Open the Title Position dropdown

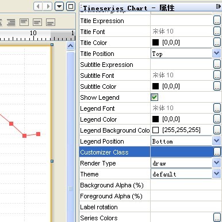coord(217,53)
